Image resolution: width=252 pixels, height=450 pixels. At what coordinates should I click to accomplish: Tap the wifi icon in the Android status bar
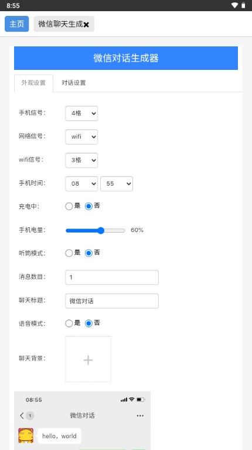234,5
